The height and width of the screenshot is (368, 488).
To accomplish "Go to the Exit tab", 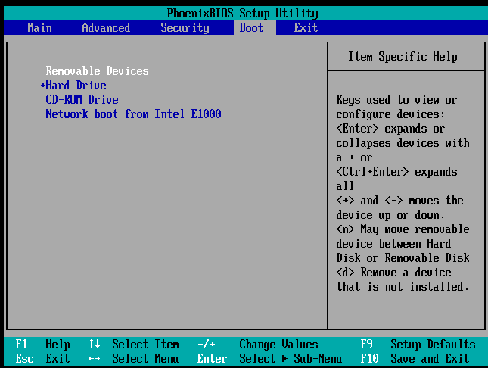I will (306, 28).
